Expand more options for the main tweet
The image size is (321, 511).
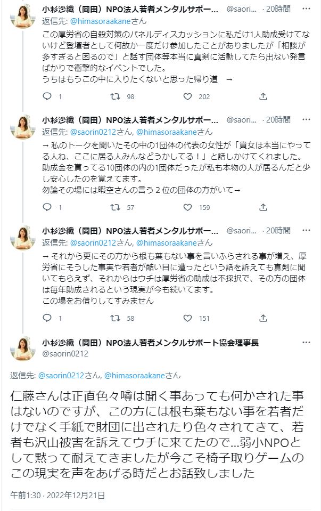click(x=306, y=342)
